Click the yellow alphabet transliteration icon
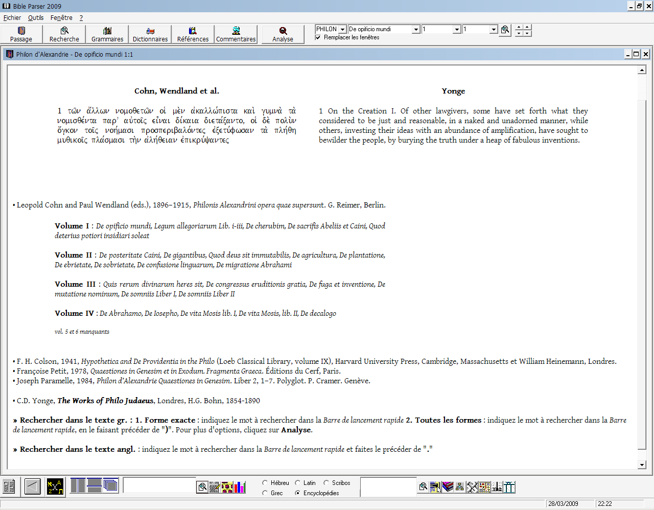The height and width of the screenshot is (510, 654). 55,486
